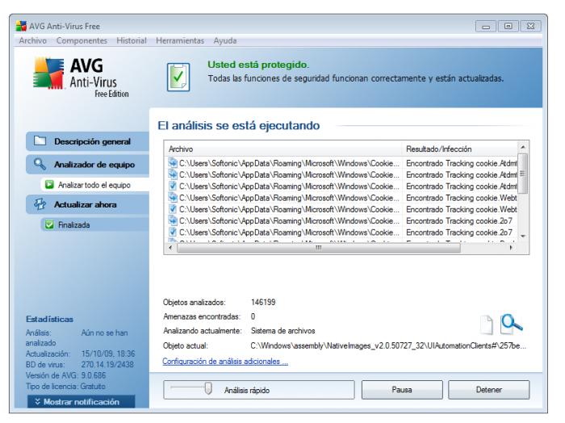Click the checkmark file icon of first Webt row
Viewport: 565px width, 423px height.
click(173, 209)
